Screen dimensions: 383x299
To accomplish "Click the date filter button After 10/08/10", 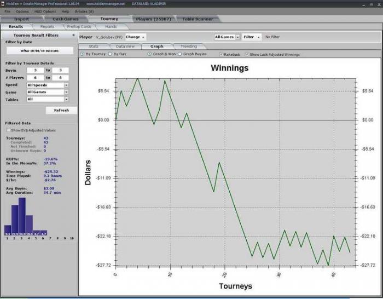I will (40, 51).
